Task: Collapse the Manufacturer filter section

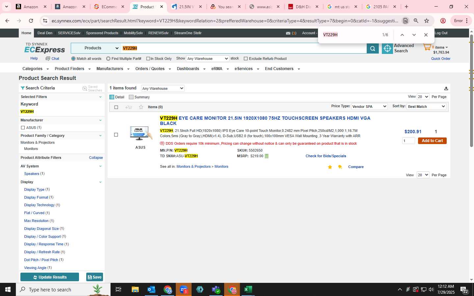Action: [100, 120]
